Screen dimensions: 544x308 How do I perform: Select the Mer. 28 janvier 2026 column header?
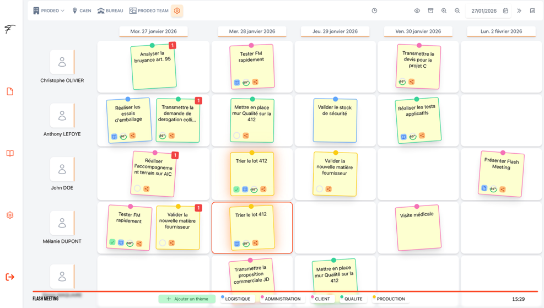pos(252,31)
